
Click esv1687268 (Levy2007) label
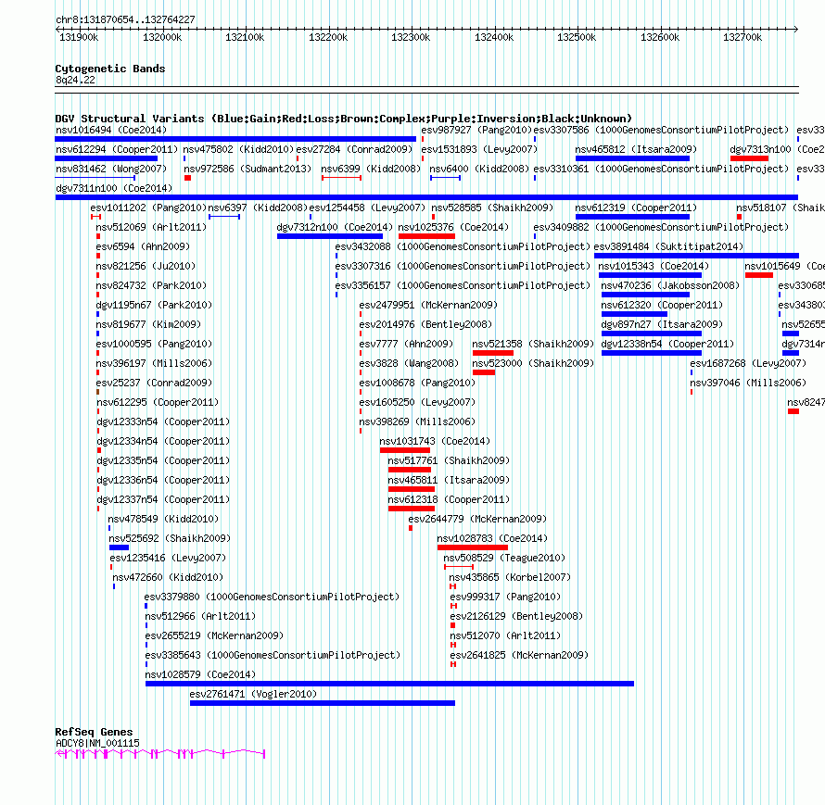tap(748, 363)
